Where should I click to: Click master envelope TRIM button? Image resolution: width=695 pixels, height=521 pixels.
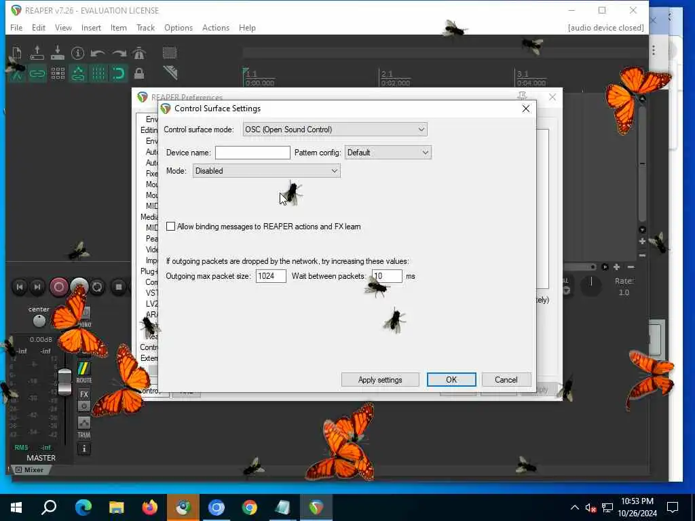83,427
